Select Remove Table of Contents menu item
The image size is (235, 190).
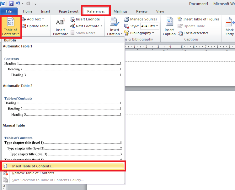63,173
